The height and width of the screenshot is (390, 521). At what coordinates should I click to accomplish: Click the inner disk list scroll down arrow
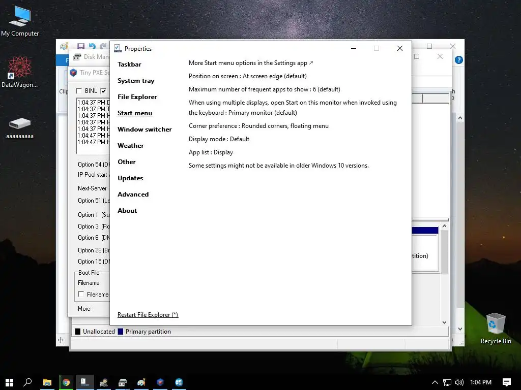pos(445,322)
